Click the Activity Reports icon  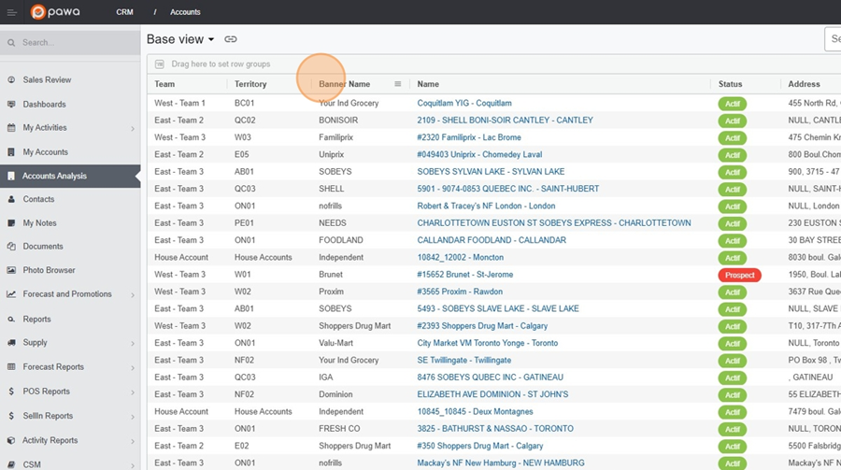(x=11, y=440)
